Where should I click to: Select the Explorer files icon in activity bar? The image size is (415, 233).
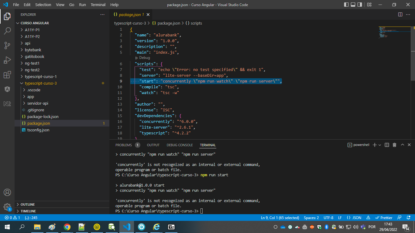7,16
